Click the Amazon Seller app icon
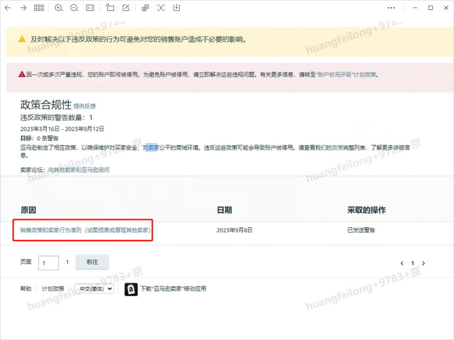The height and width of the screenshot is (340, 454). (x=131, y=289)
